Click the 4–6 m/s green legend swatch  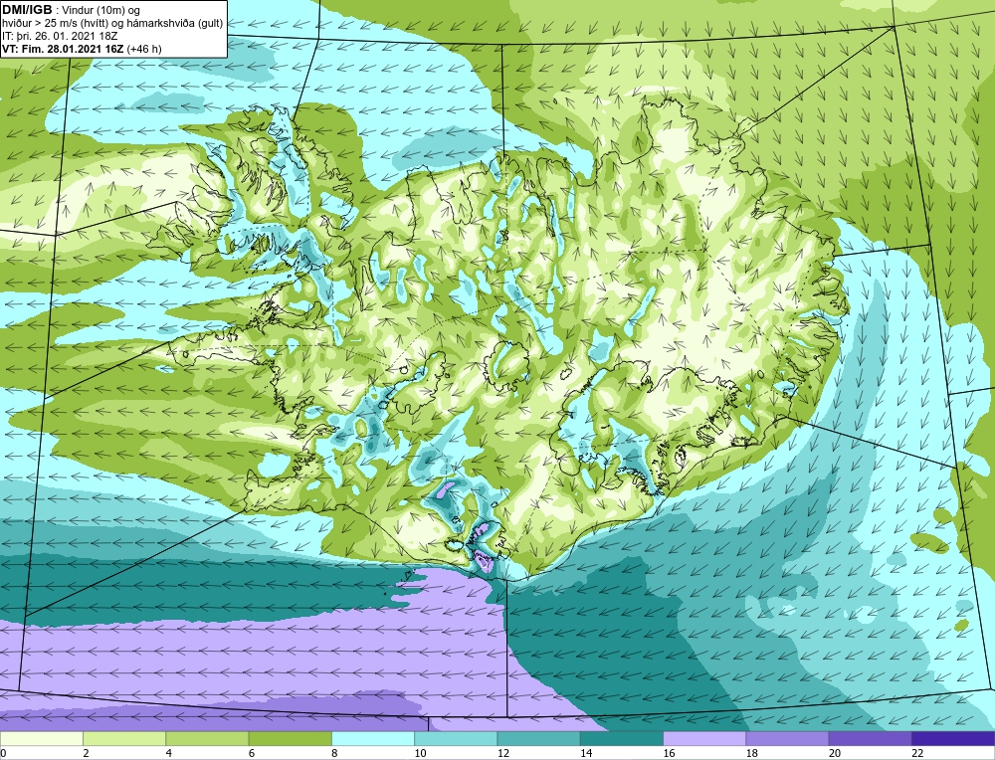point(207,739)
